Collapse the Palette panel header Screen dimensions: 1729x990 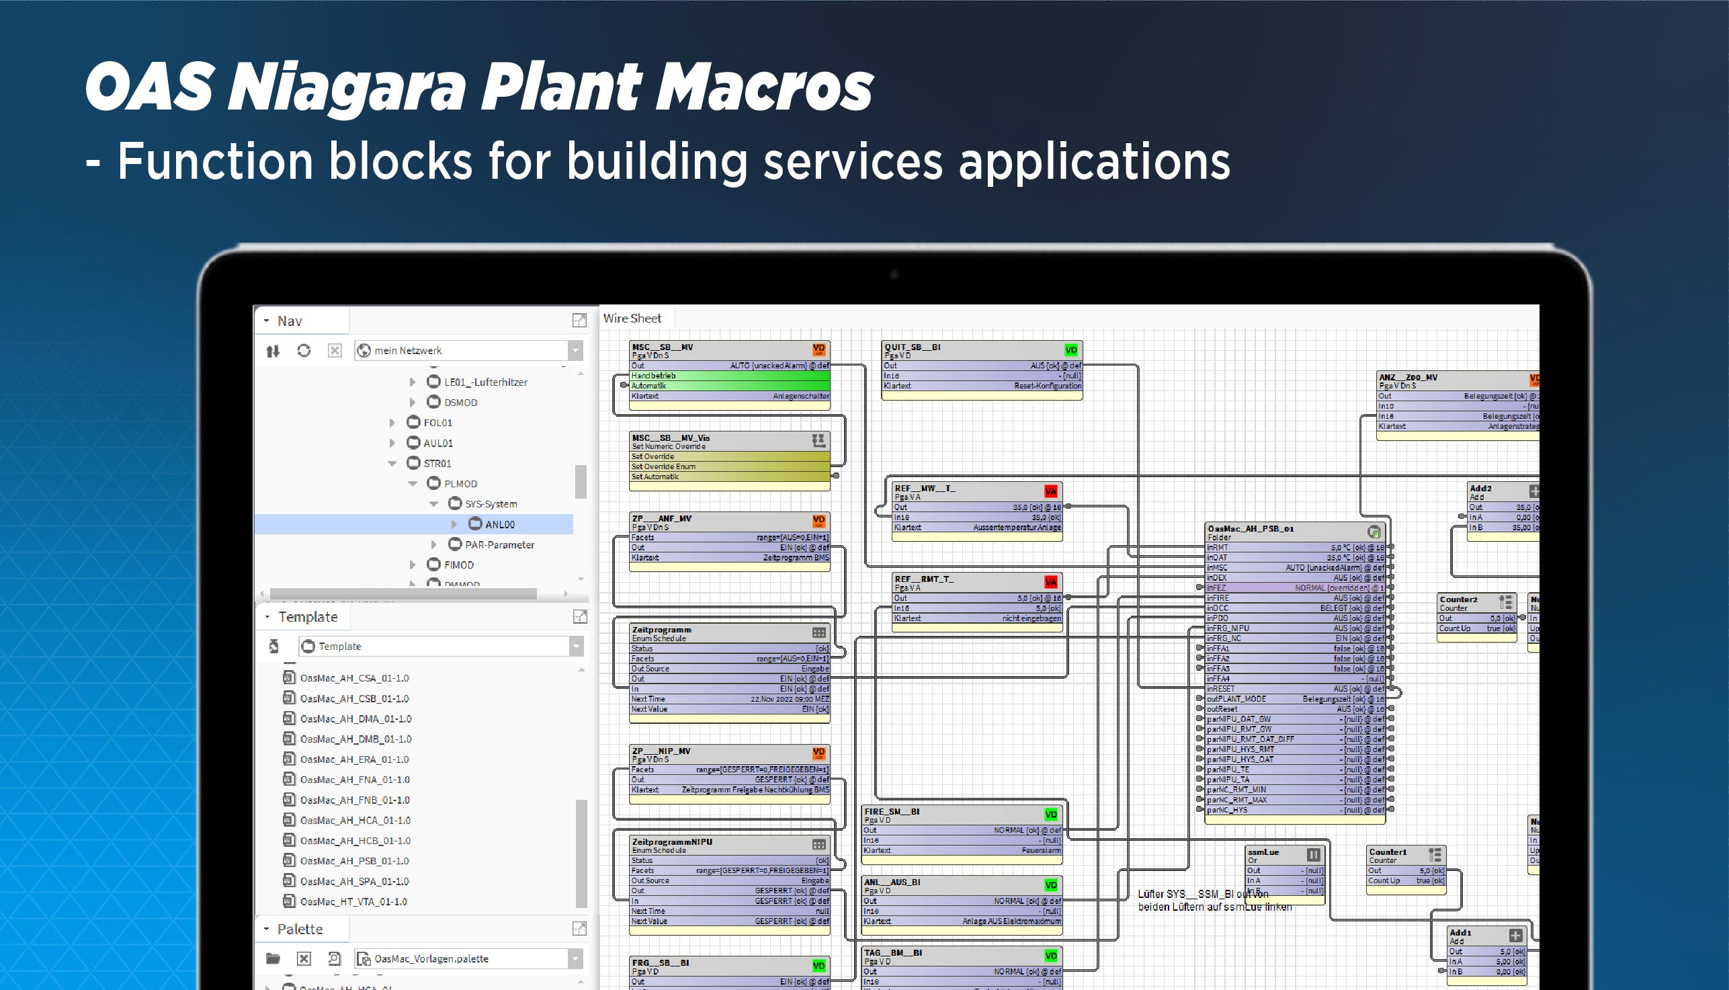tap(266, 929)
